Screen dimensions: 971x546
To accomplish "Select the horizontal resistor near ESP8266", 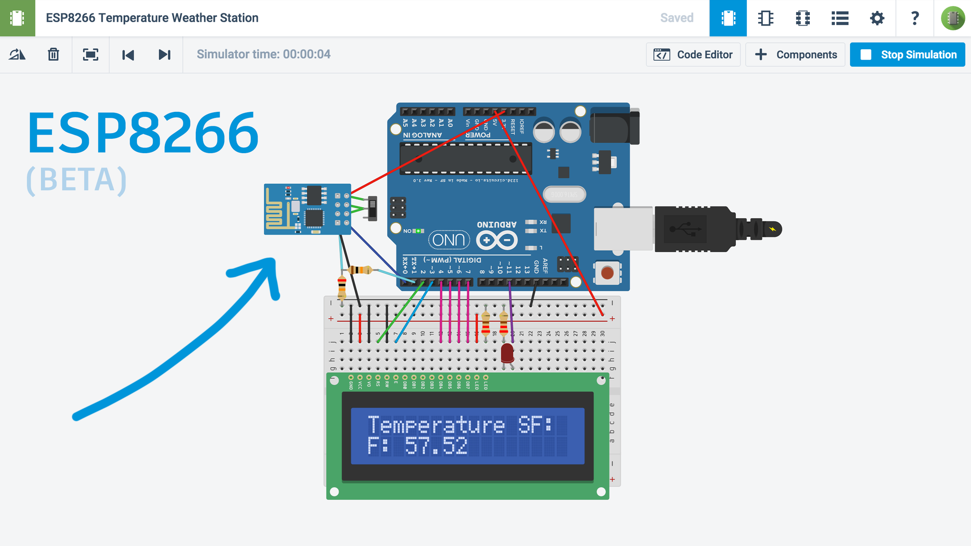I will [360, 270].
